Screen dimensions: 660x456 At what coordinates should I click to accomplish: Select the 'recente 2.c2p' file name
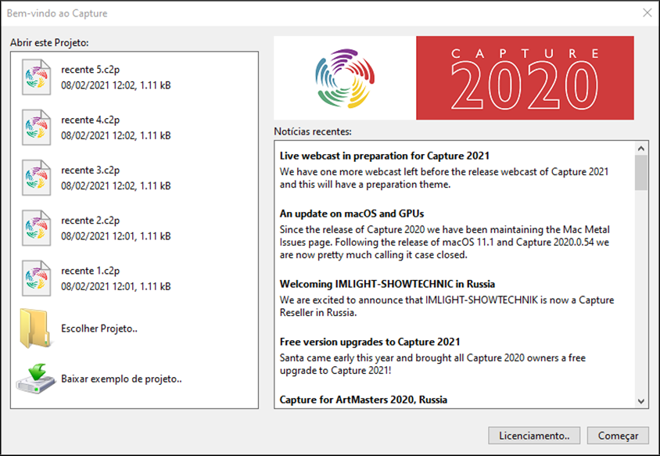point(91,221)
